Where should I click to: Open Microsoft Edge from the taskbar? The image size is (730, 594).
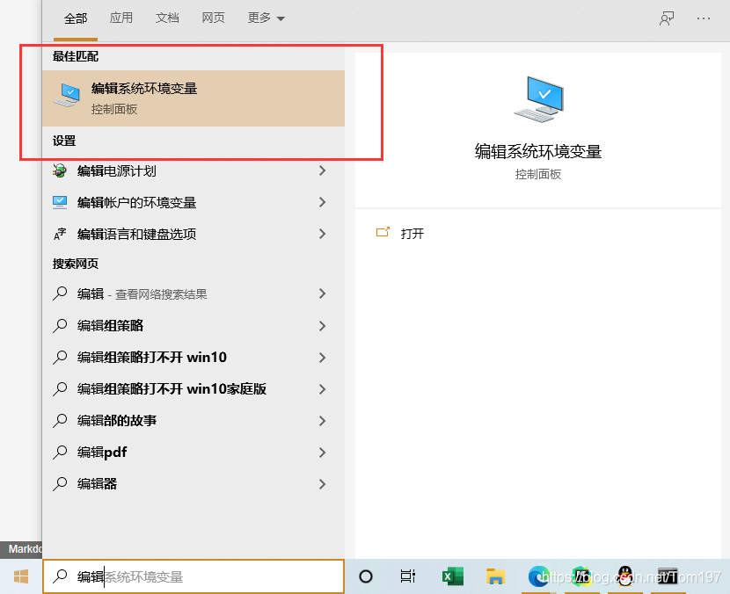[x=538, y=576]
